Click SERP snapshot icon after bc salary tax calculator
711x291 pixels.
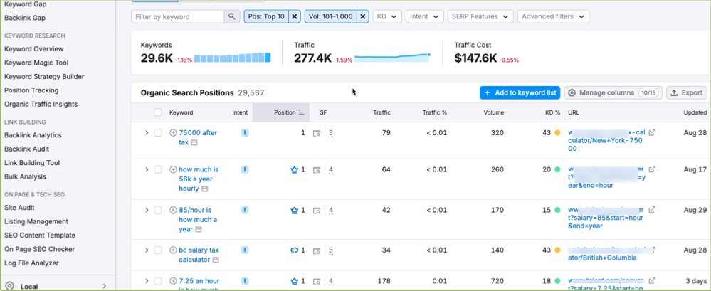click(216, 260)
